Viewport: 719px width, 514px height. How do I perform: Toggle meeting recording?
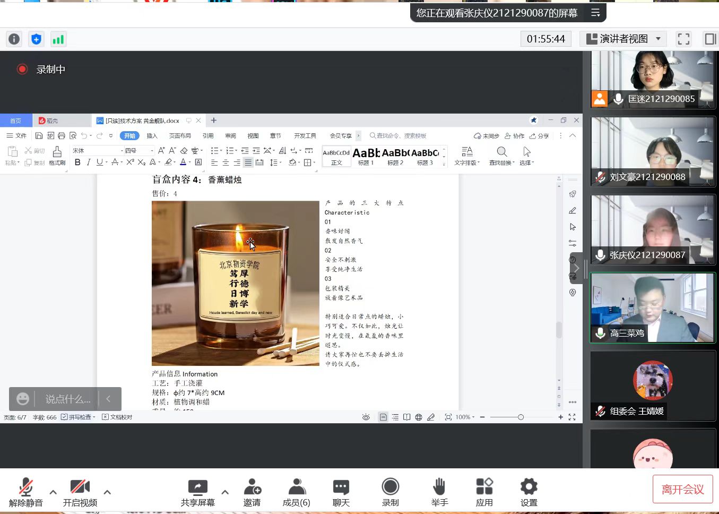click(390, 492)
